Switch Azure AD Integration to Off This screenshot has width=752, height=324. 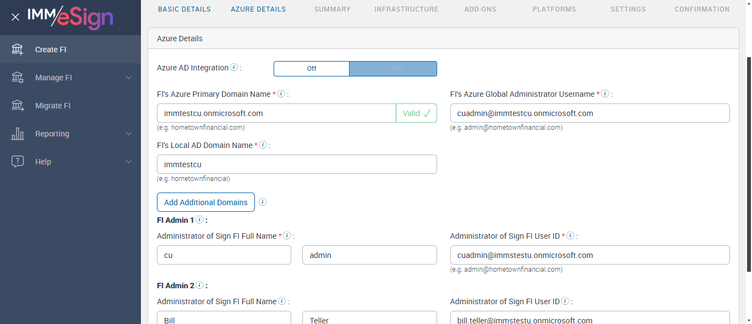pos(312,69)
